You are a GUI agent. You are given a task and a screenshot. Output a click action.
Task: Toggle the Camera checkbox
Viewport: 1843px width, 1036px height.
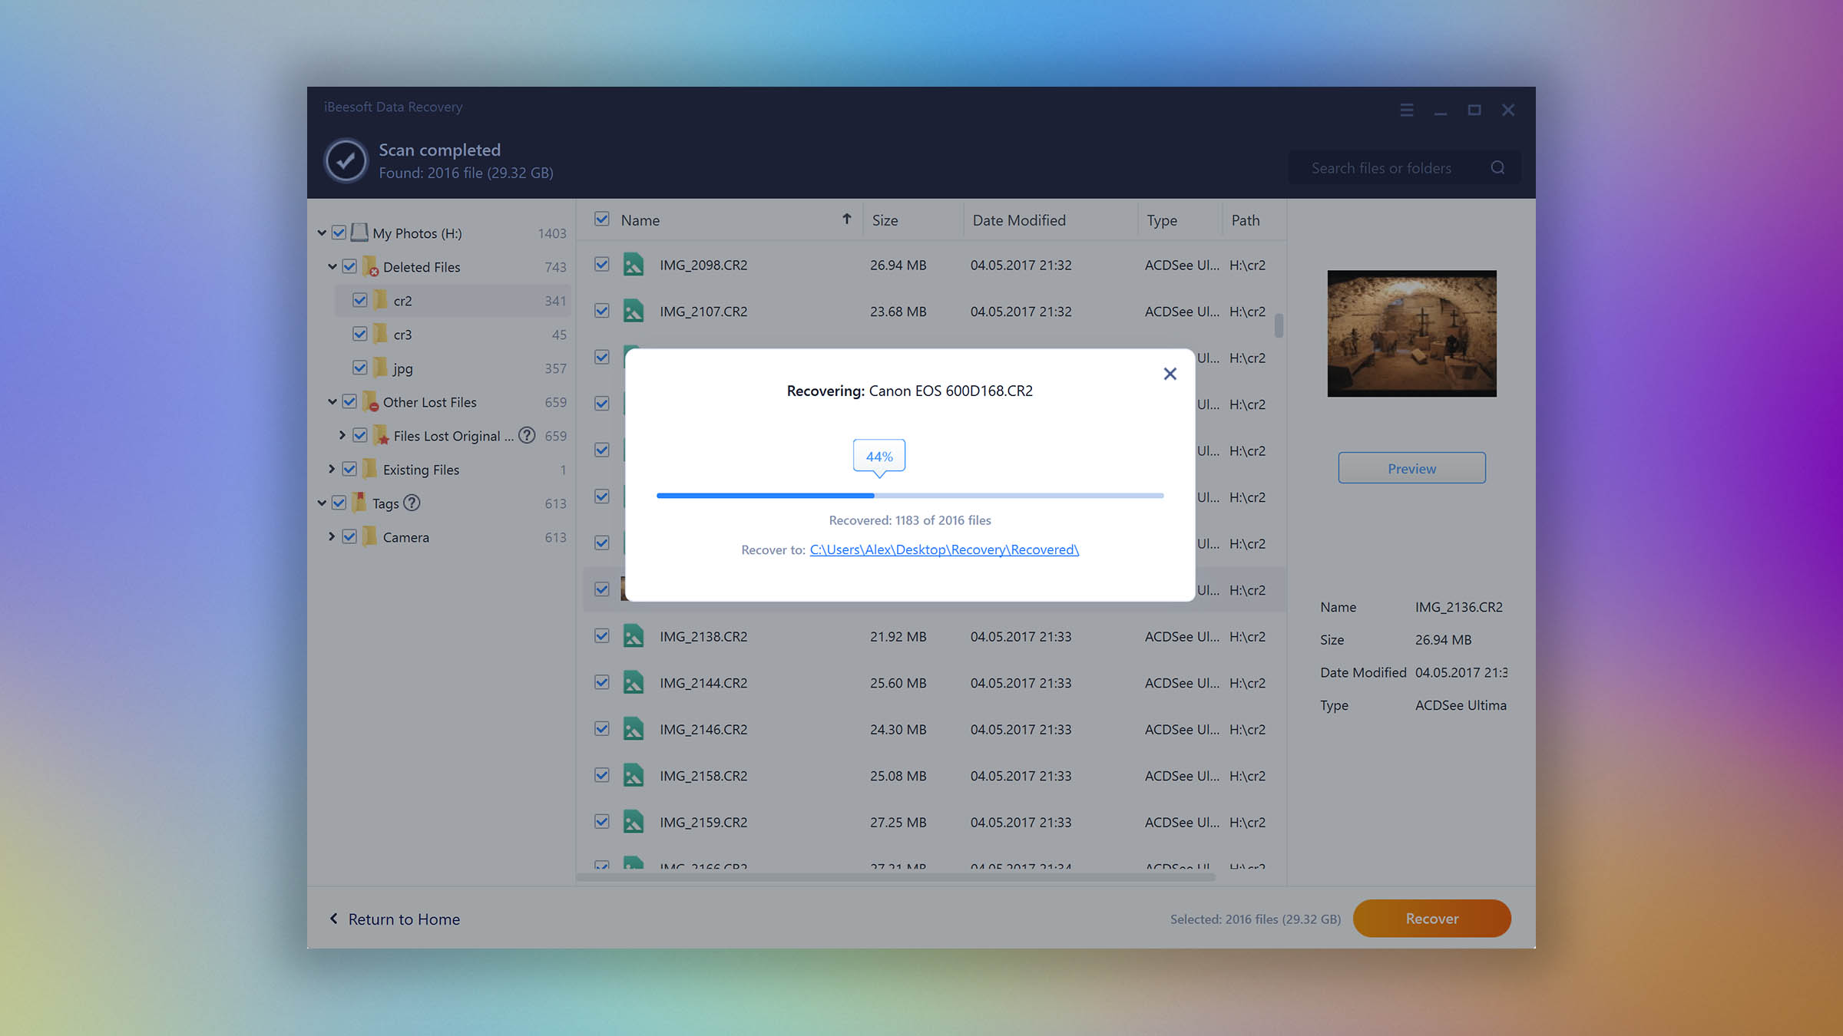click(349, 536)
